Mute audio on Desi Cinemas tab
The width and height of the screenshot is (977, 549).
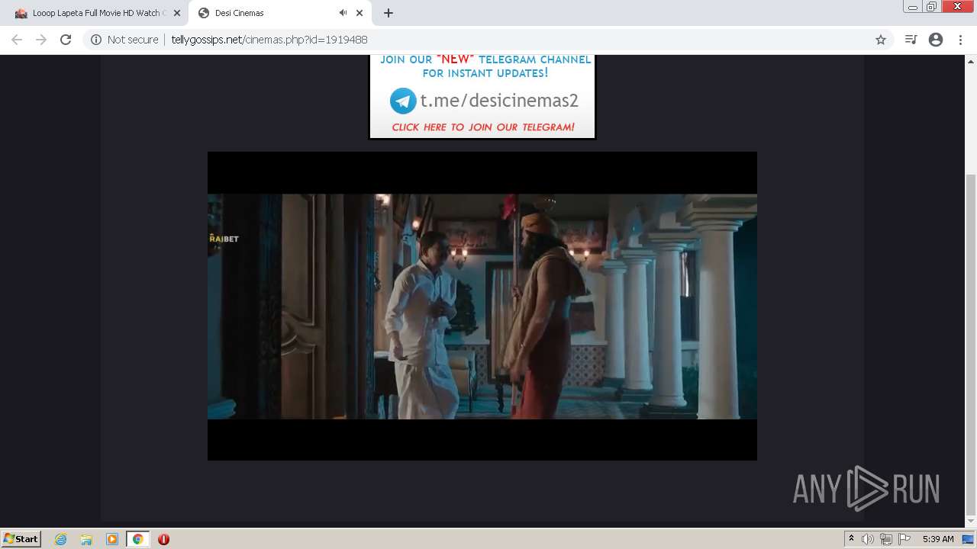[x=343, y=13]
